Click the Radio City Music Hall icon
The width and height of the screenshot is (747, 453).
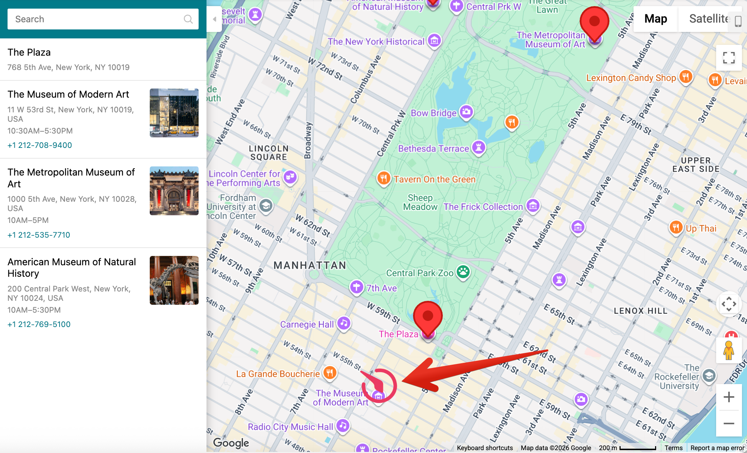coord(343,426)
